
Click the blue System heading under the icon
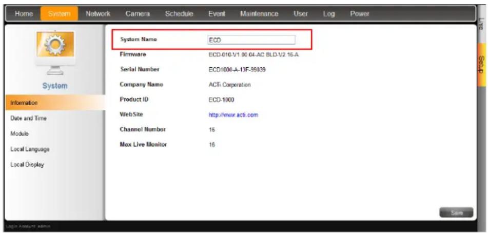click(x=55, y=86)
